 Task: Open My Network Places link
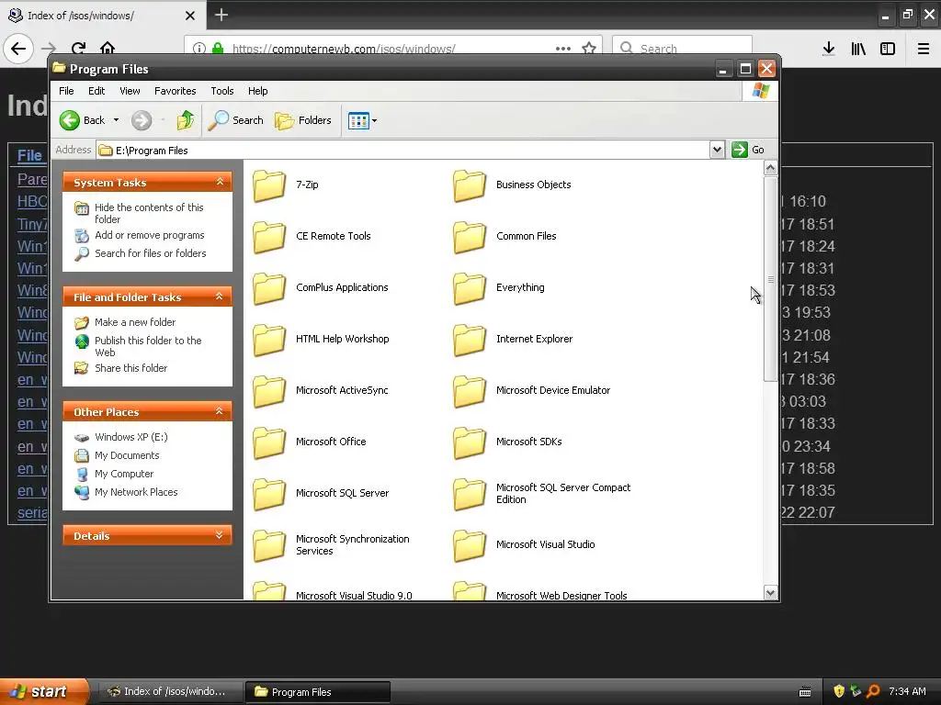tap(136, 492)
